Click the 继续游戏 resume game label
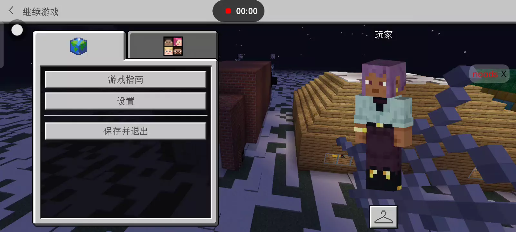Viewport: 516px width, 232px height. click(41, 12)
